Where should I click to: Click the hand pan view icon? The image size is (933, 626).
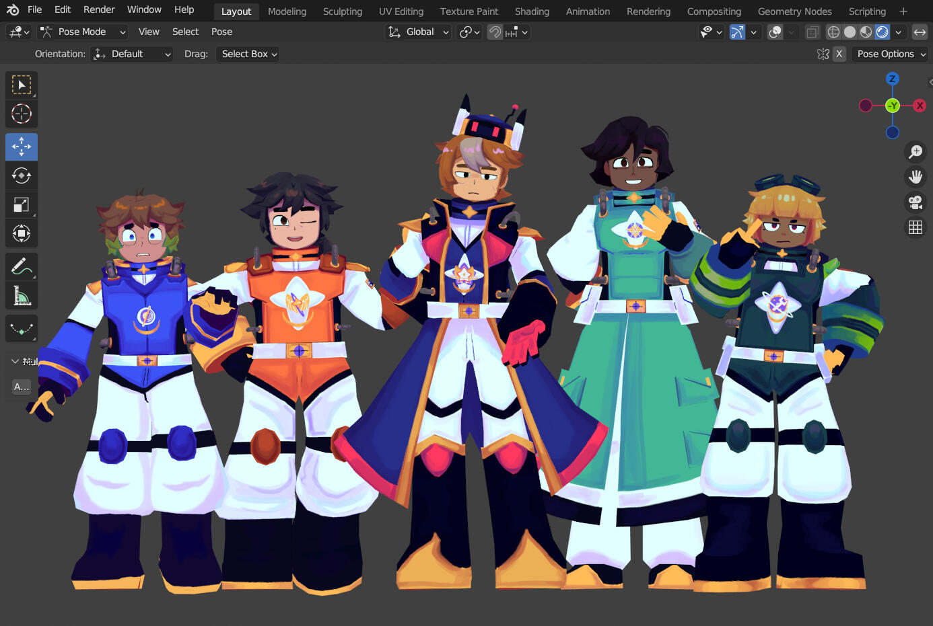[x=915, y=177]
